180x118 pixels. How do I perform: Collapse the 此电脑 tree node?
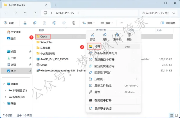point(4,84)
